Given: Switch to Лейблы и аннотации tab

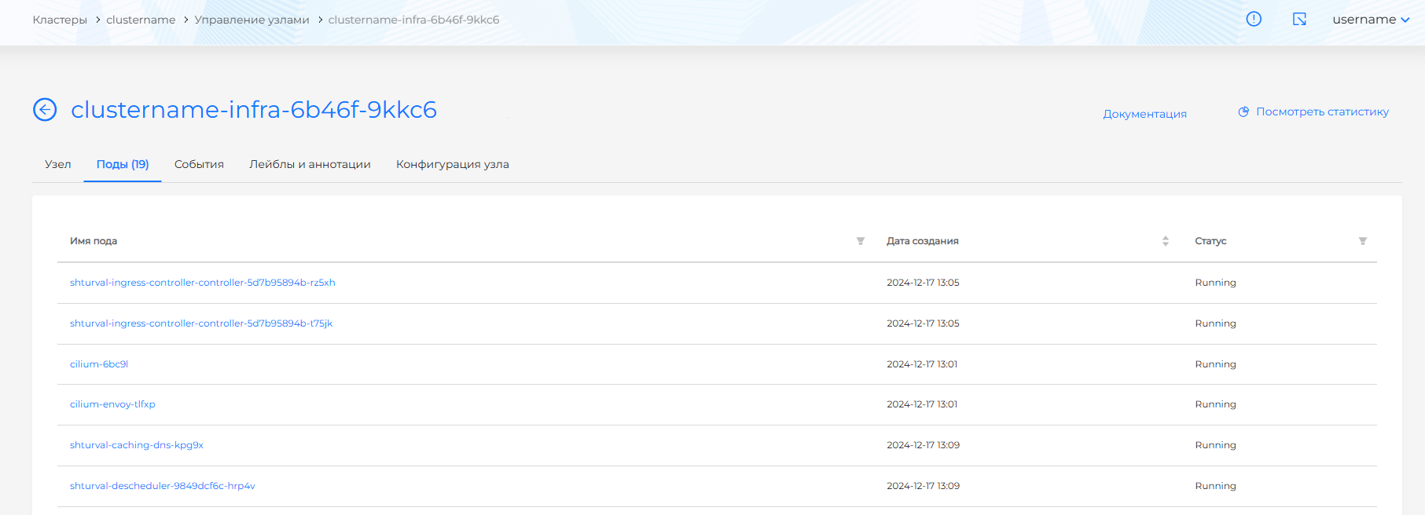Looking at the screenshot, I should [310, 164].
